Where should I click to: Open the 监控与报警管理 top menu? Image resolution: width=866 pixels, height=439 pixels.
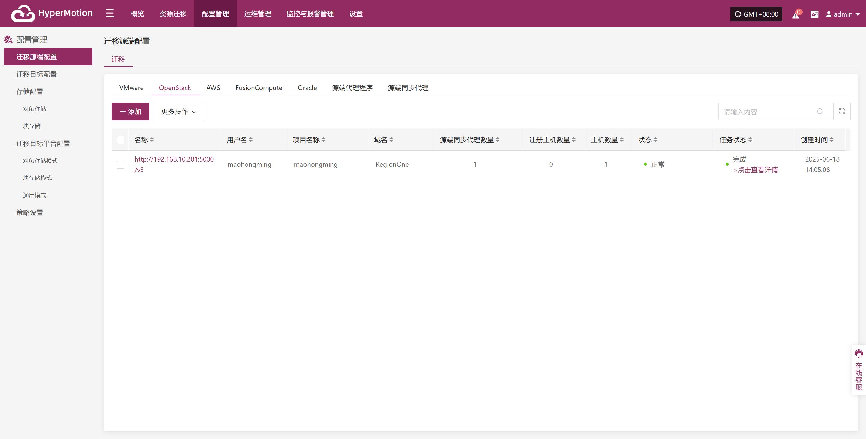[310, 14]
